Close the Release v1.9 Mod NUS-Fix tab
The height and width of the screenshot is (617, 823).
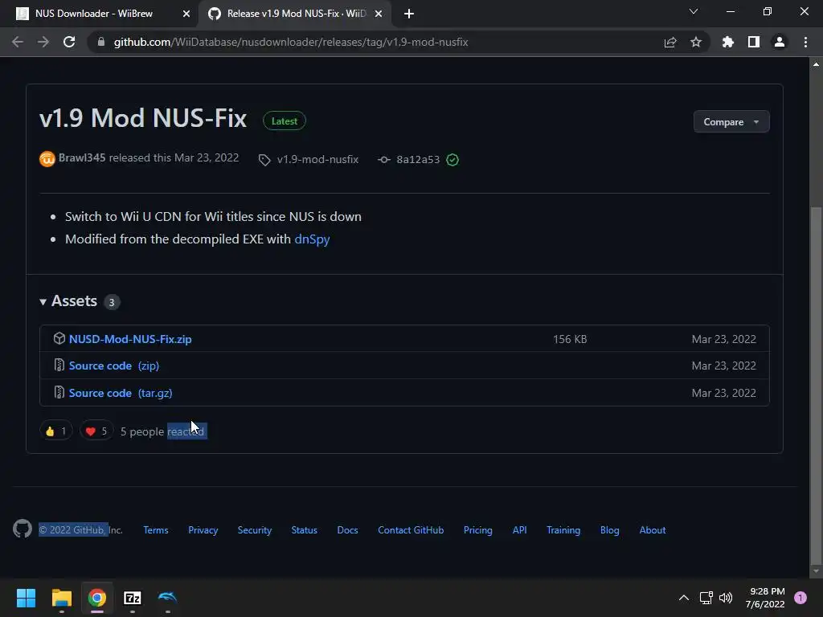coord(379,14)
